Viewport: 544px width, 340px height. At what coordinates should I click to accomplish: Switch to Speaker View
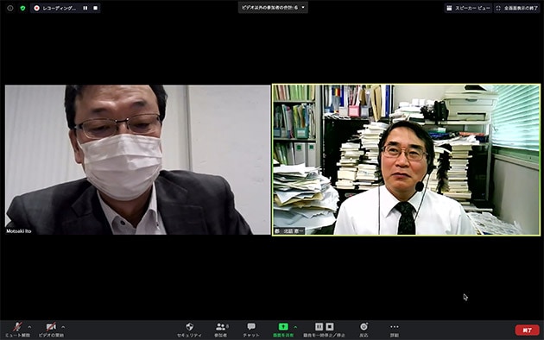coord(468,8)
